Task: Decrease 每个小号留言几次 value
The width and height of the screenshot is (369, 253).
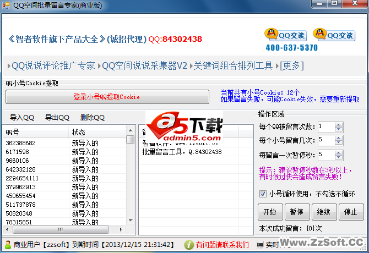Action: 338,142
